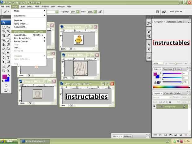Select the Lasso tool in toolbox
192x144 pixels.
point(4,31)
